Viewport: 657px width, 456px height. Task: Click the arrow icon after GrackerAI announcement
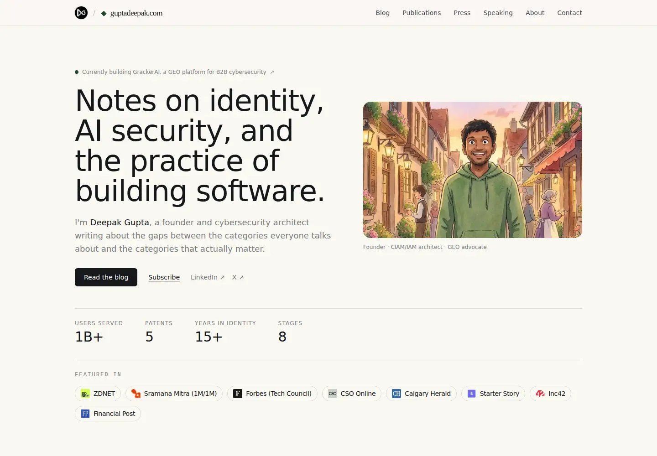point(272,72)
